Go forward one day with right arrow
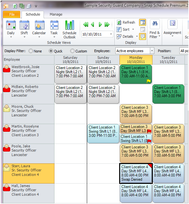The width and height of the screenshot is (189, 204). tap(100, 24)
